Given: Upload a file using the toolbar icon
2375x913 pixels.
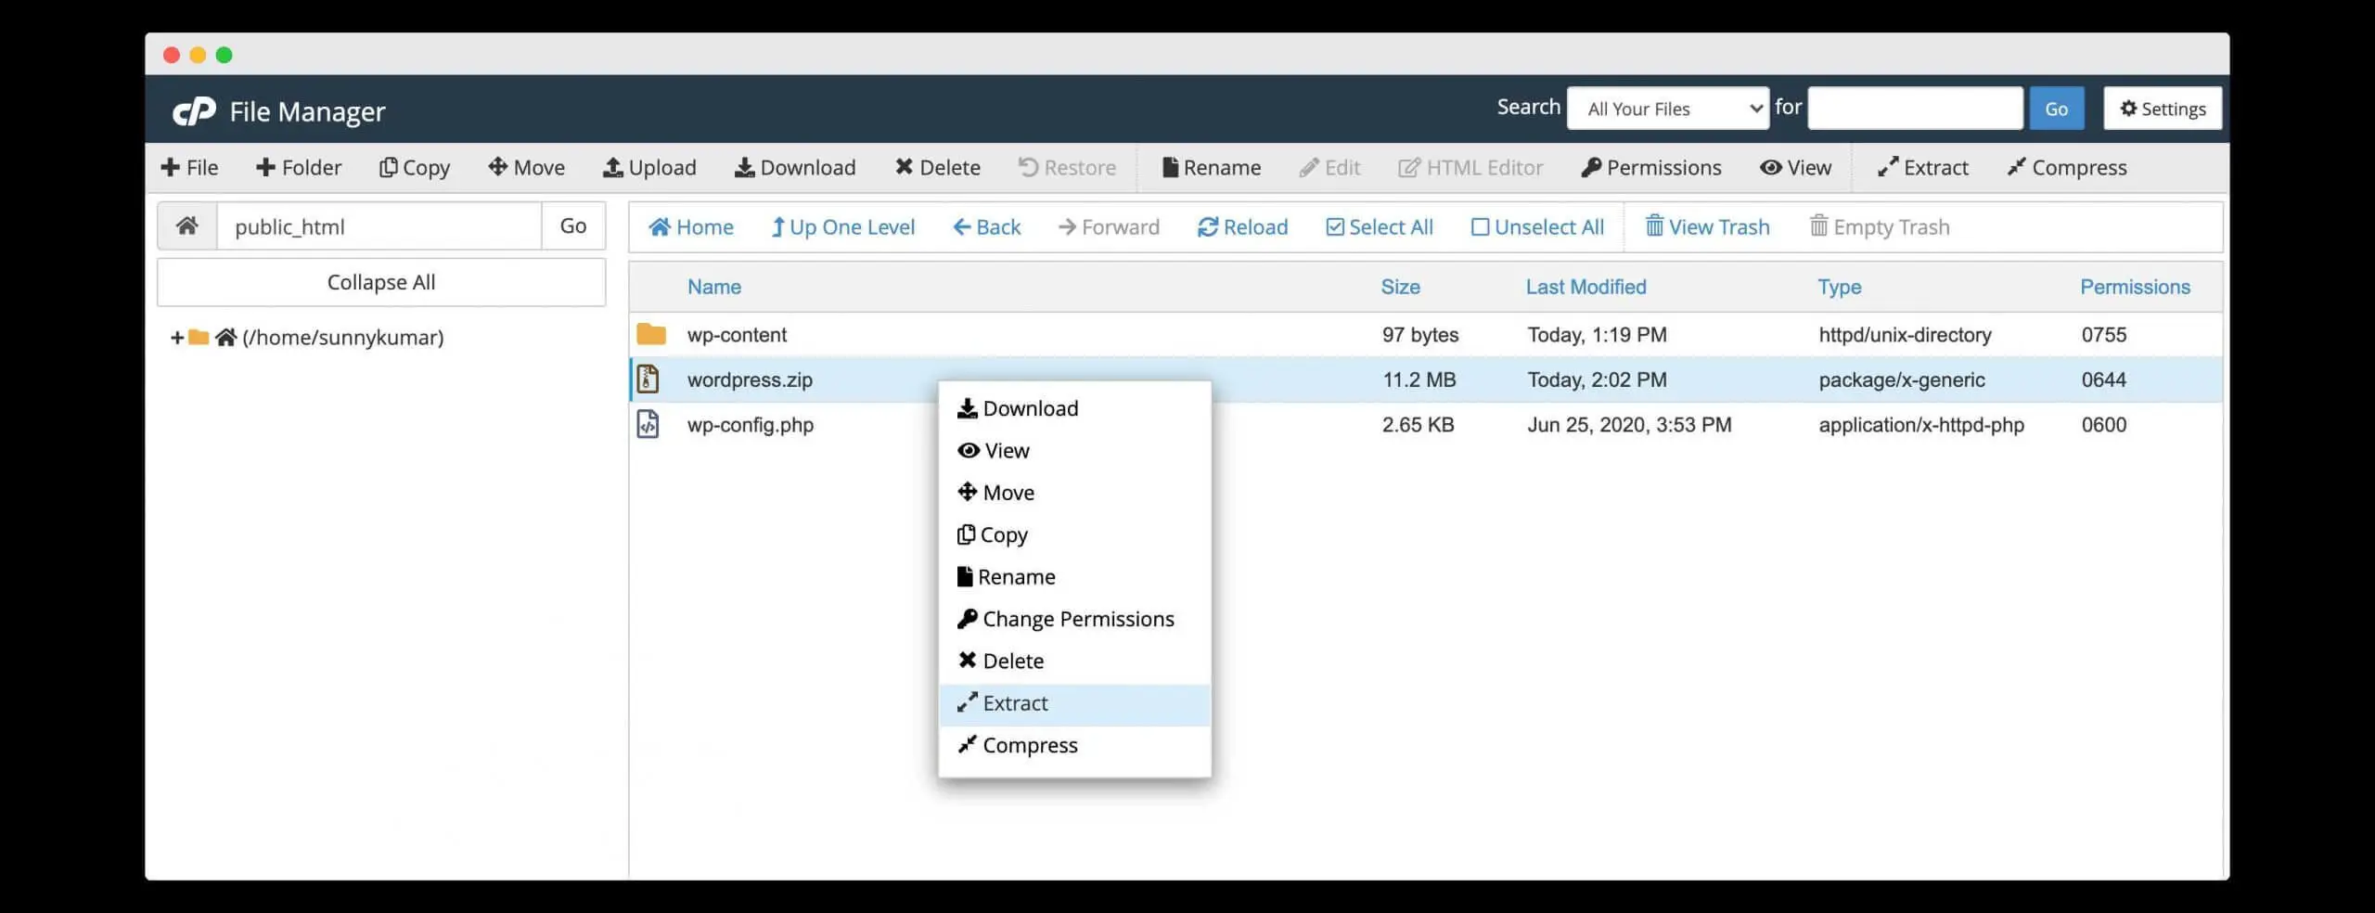Looking at the screenshot, I should (649, 167).
